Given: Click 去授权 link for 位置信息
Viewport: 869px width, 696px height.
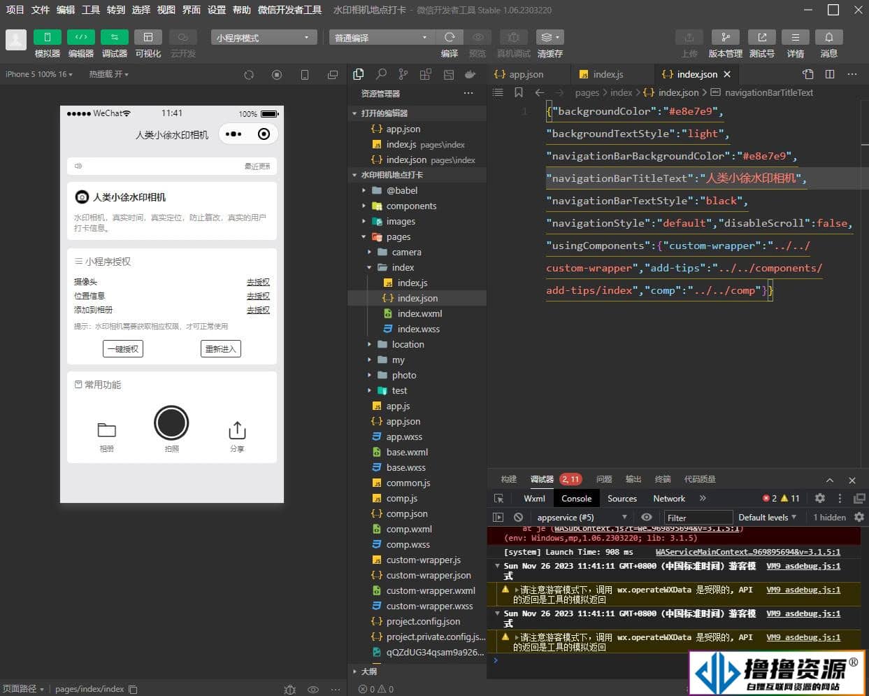Looking at the screenshot, I should (x=258, y=296).
